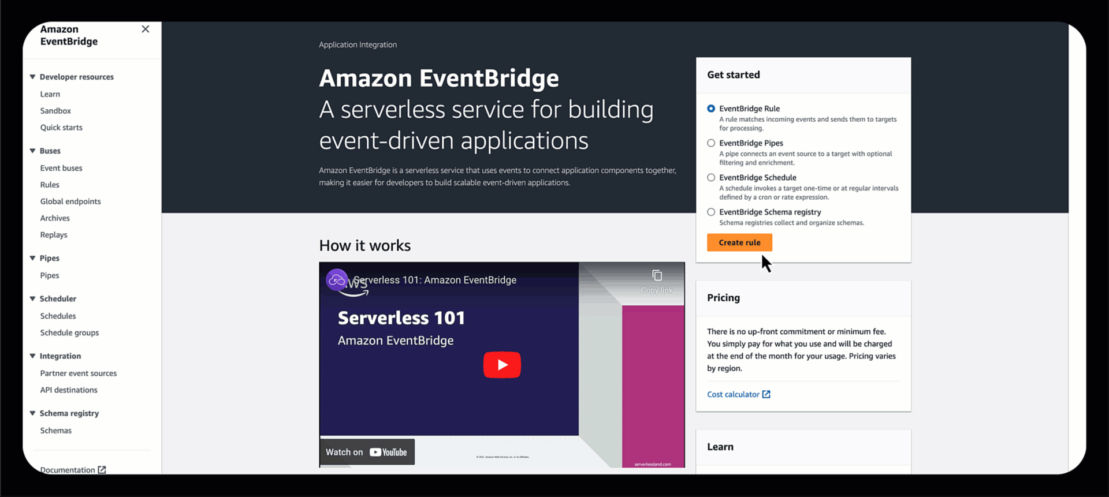The height and width of the screenshot is (497, 1109).
Task: Open Sandbox in the sidebar
Action: (x=55, y=111)
